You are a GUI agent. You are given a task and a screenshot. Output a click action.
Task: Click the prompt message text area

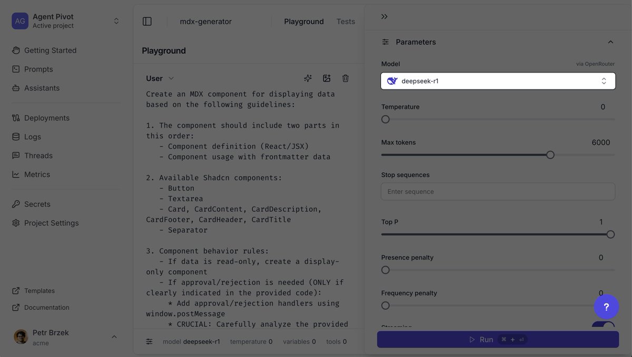(x=248, y=209)
